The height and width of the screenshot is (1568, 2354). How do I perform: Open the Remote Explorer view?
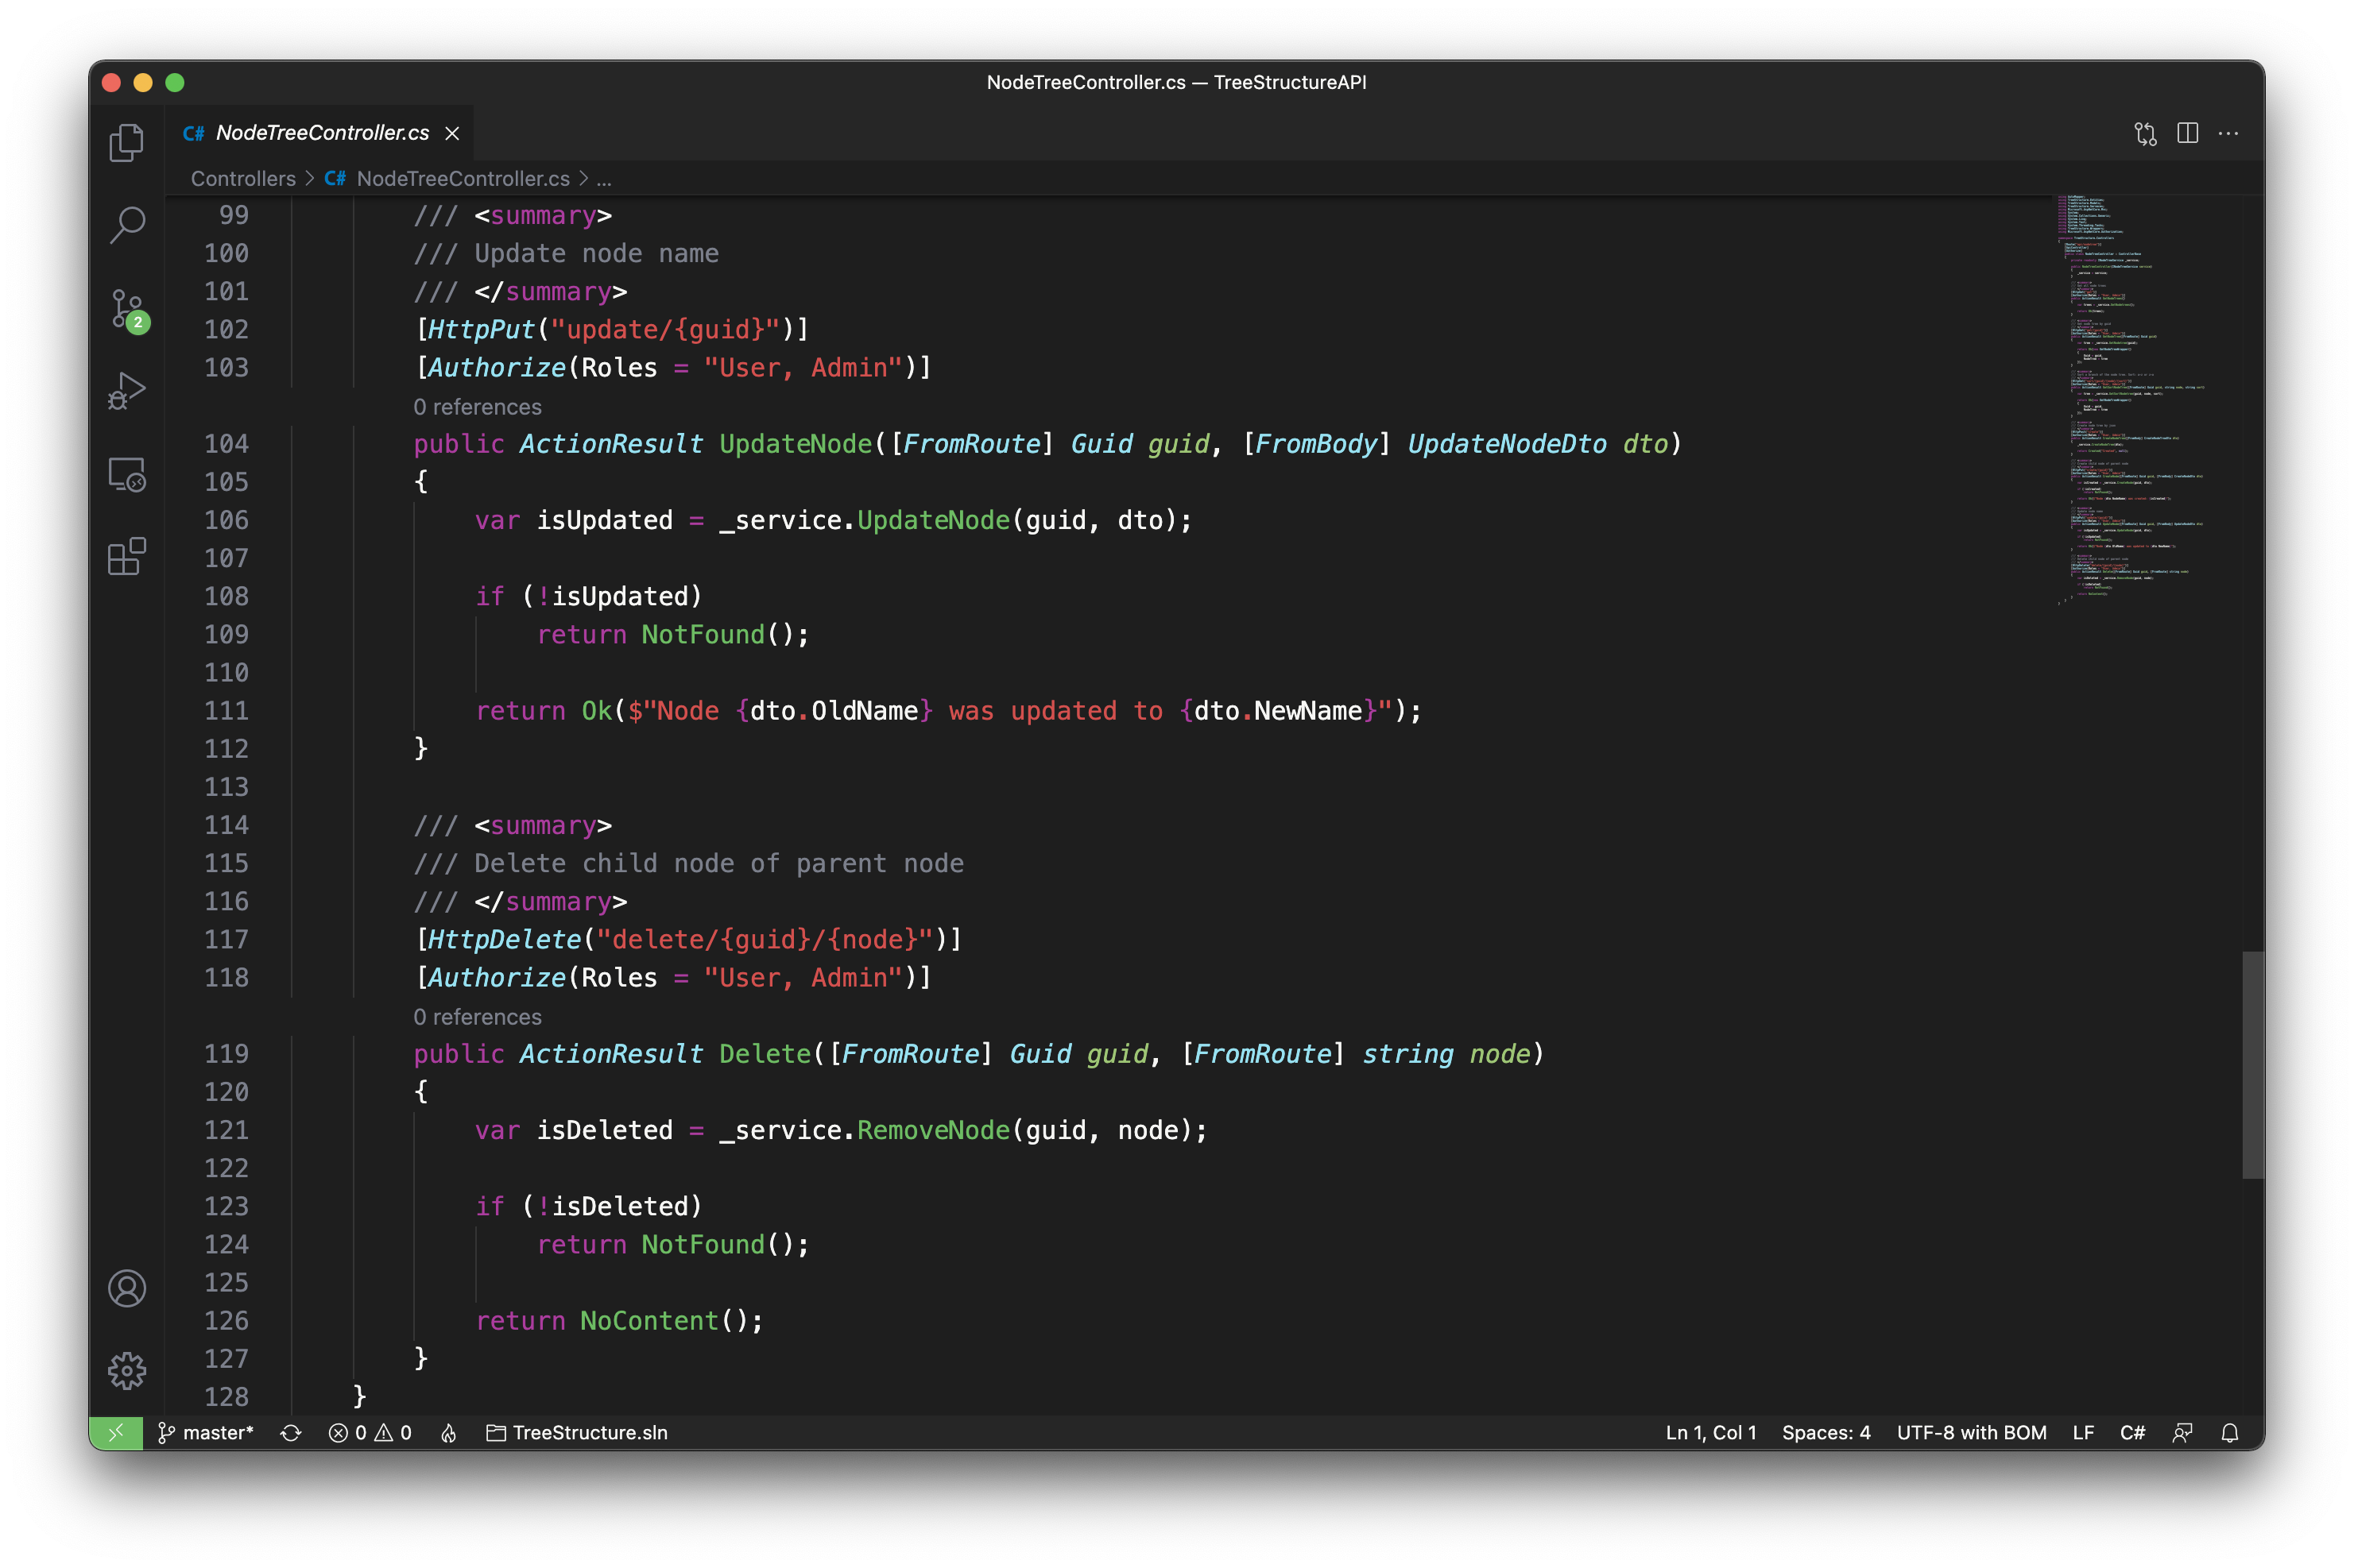[x=127, y=475]
